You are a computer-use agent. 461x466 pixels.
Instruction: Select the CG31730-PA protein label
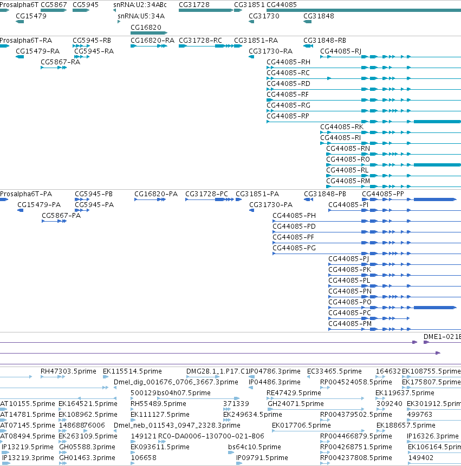[271, 205]
